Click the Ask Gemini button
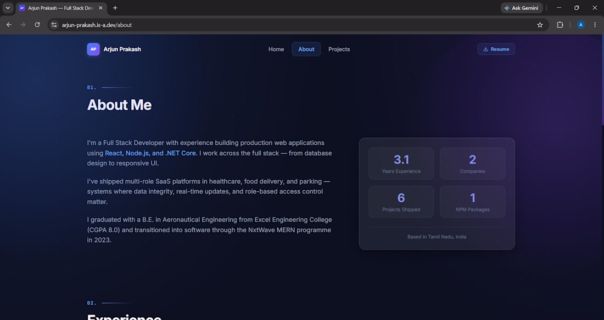This screenshot has width=604, height=320. click(x=522, y=8)
